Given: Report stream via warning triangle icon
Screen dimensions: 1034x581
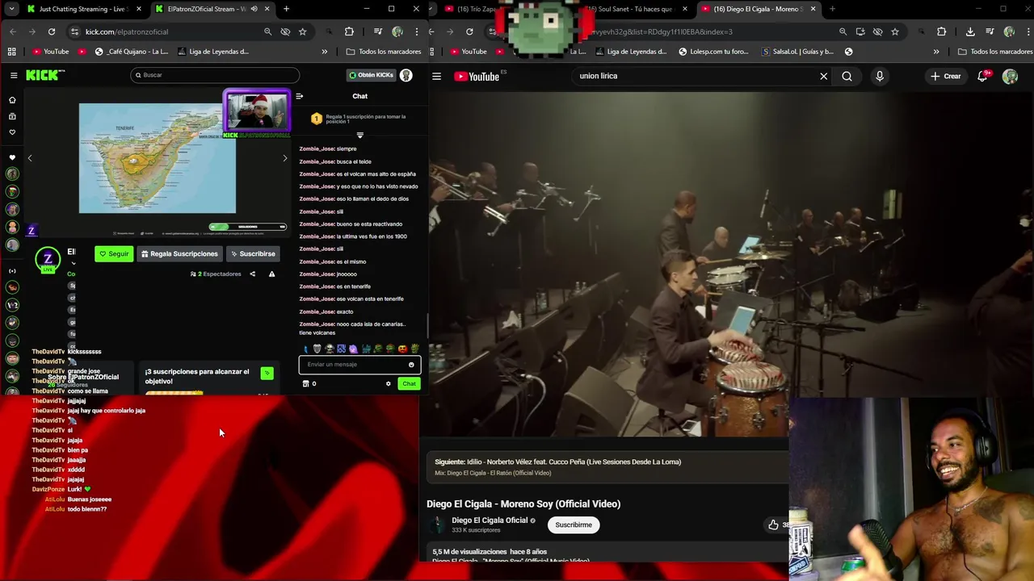Looking at the screenshot, I should [x=271, y=274].
